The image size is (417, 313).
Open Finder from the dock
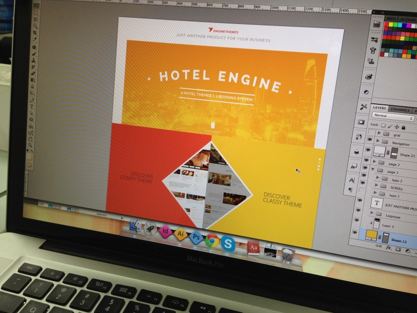pos(136,226)
